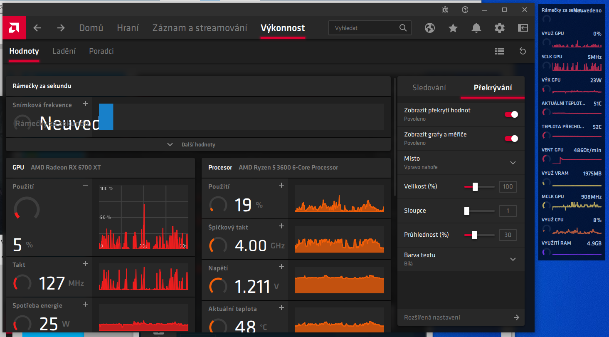Click VYUŽITÍ RAM entry in overlay

pyautogui.click(x=572, y=248)
